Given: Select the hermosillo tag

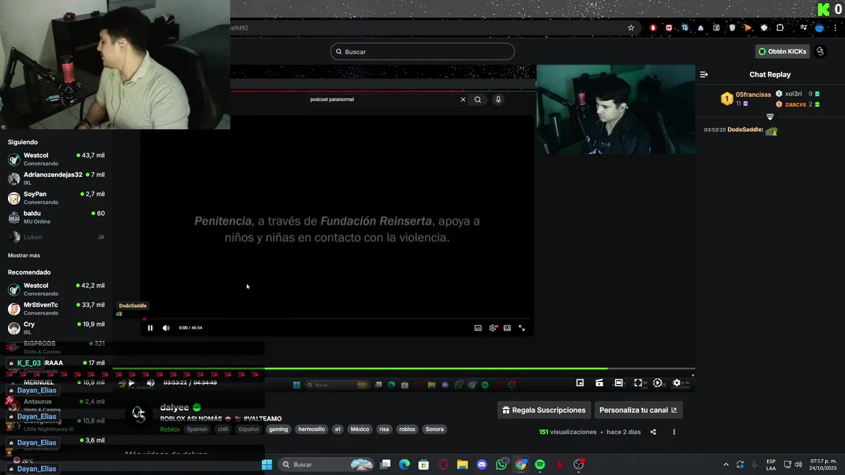Looking at the screenshot, I should pyautogui.click(x=312, y=429).
